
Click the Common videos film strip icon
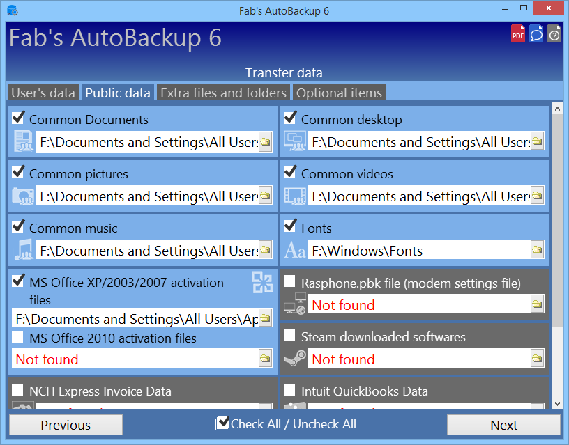pos(295,196)
